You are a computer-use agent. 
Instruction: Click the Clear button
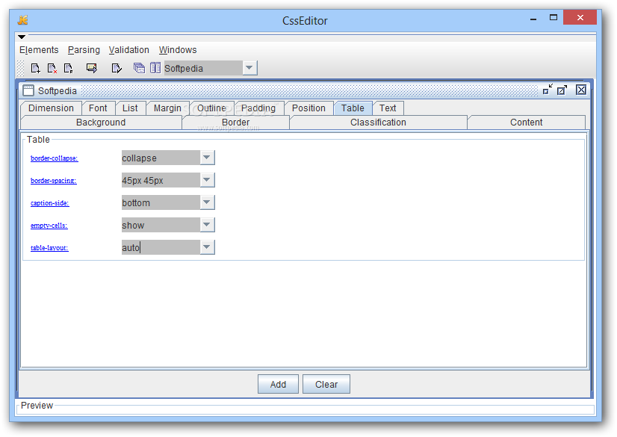pos(326,384)
